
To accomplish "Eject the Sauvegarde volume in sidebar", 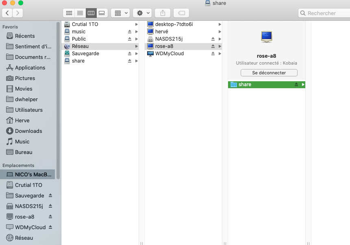I will (x=50, y=195).
